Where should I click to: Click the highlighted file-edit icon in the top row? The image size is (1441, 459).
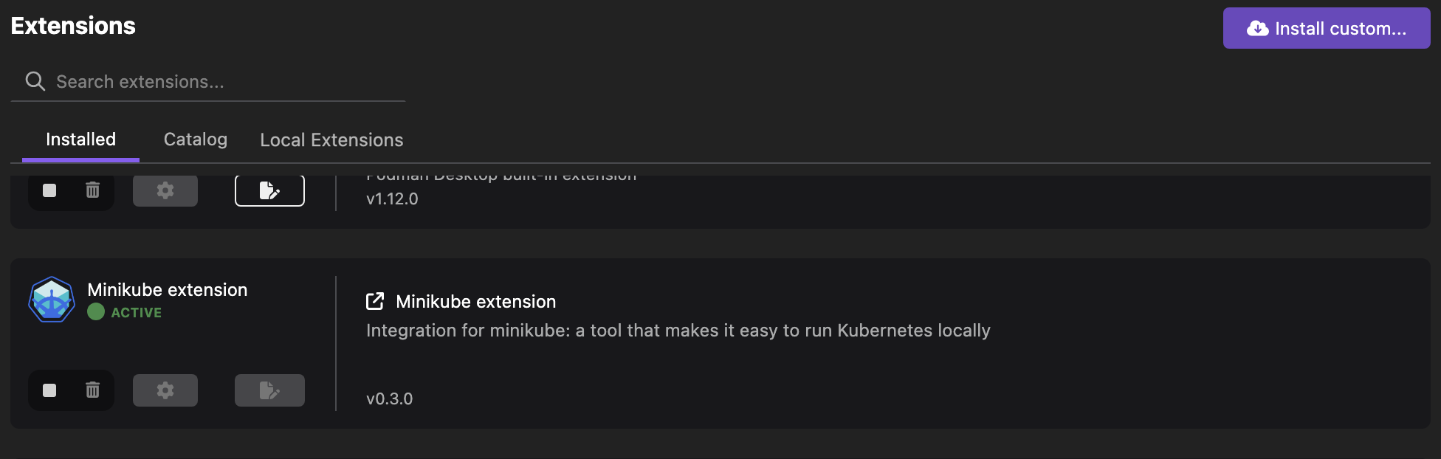click(269, 190)
